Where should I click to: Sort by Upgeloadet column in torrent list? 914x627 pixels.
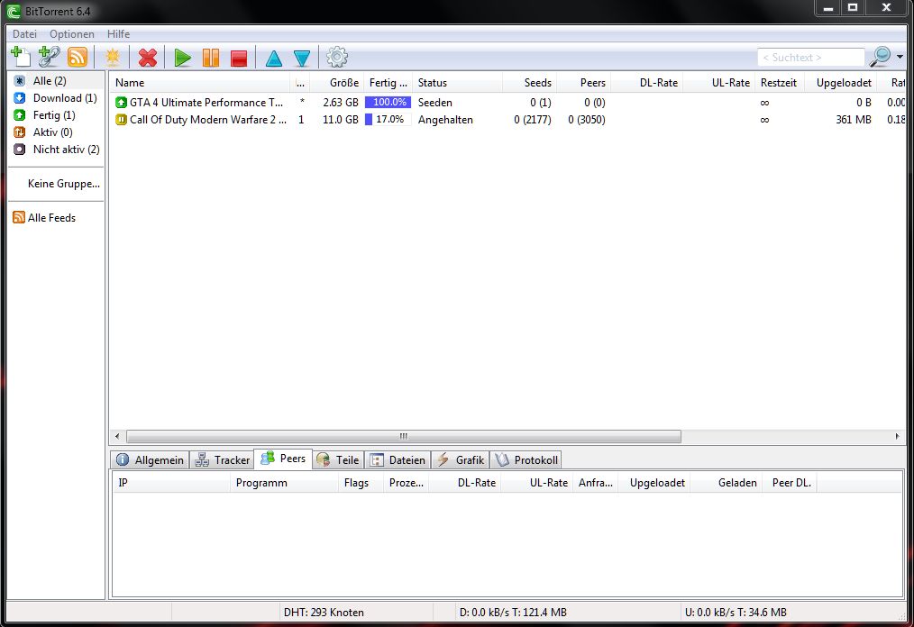(841, 83)
